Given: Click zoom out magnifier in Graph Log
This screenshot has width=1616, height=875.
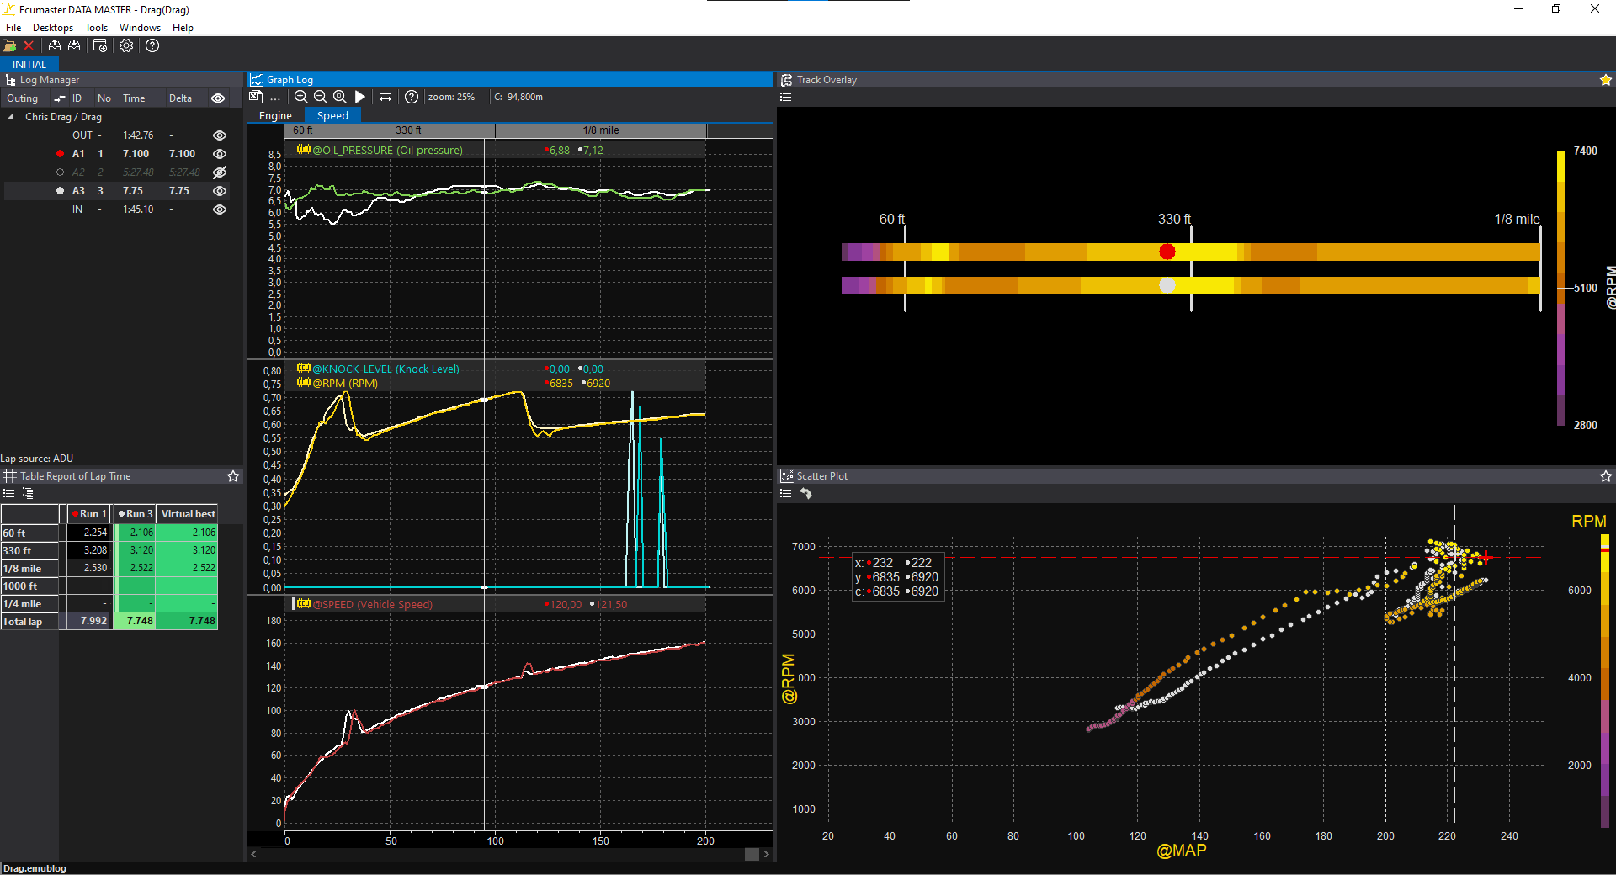Looking at the screenshot, I should 320,97.
